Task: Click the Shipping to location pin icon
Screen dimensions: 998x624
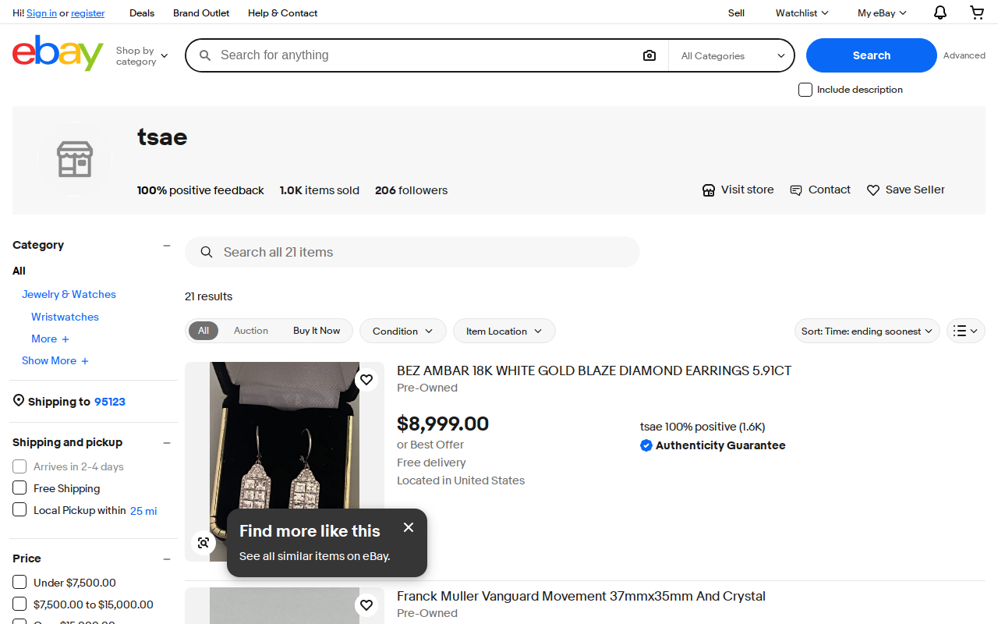Action: click(19, 401)
